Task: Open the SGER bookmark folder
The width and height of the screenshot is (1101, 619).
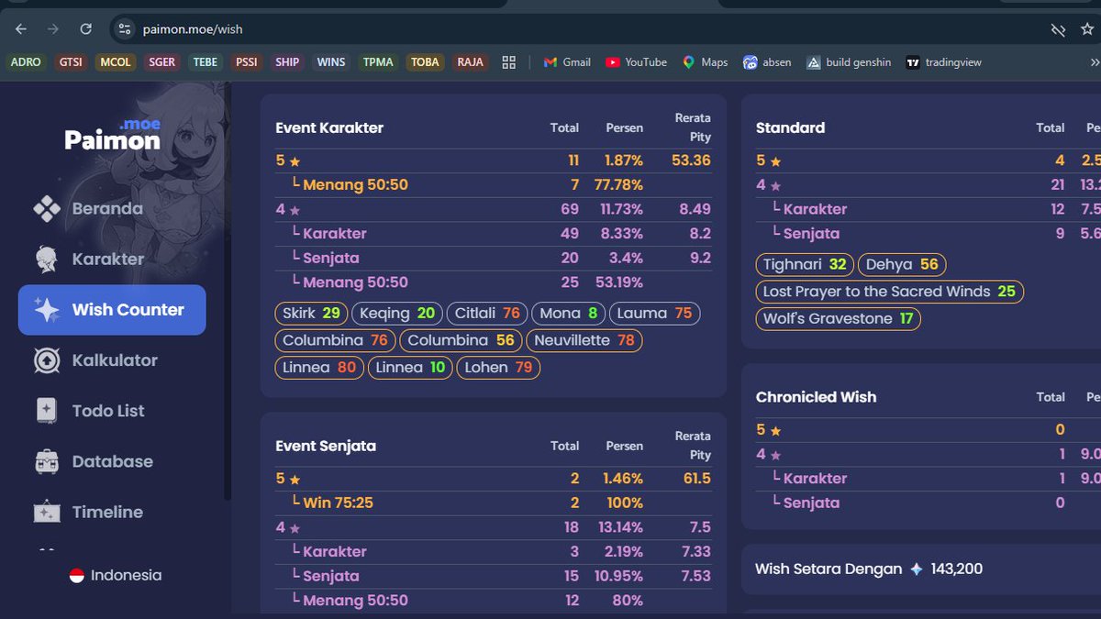Action: [162, 62]
